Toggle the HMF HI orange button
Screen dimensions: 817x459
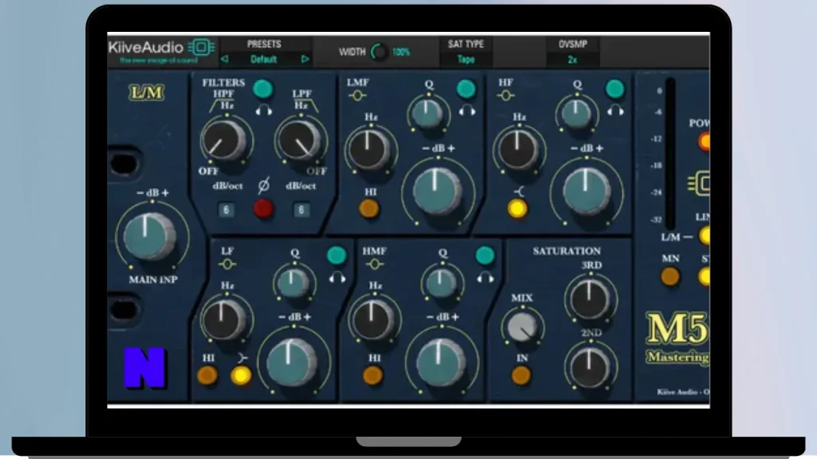(373, 375)
